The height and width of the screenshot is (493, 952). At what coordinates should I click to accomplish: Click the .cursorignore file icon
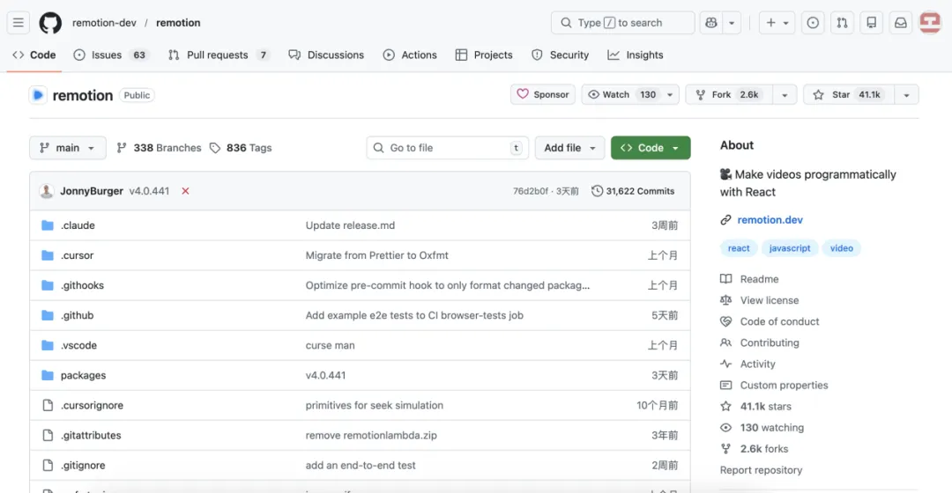pyautogui.click(x=48, y=405)
